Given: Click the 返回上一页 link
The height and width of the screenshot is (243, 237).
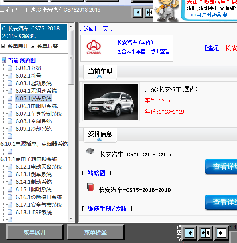Looking at the screenshot, I should point(96,29).
